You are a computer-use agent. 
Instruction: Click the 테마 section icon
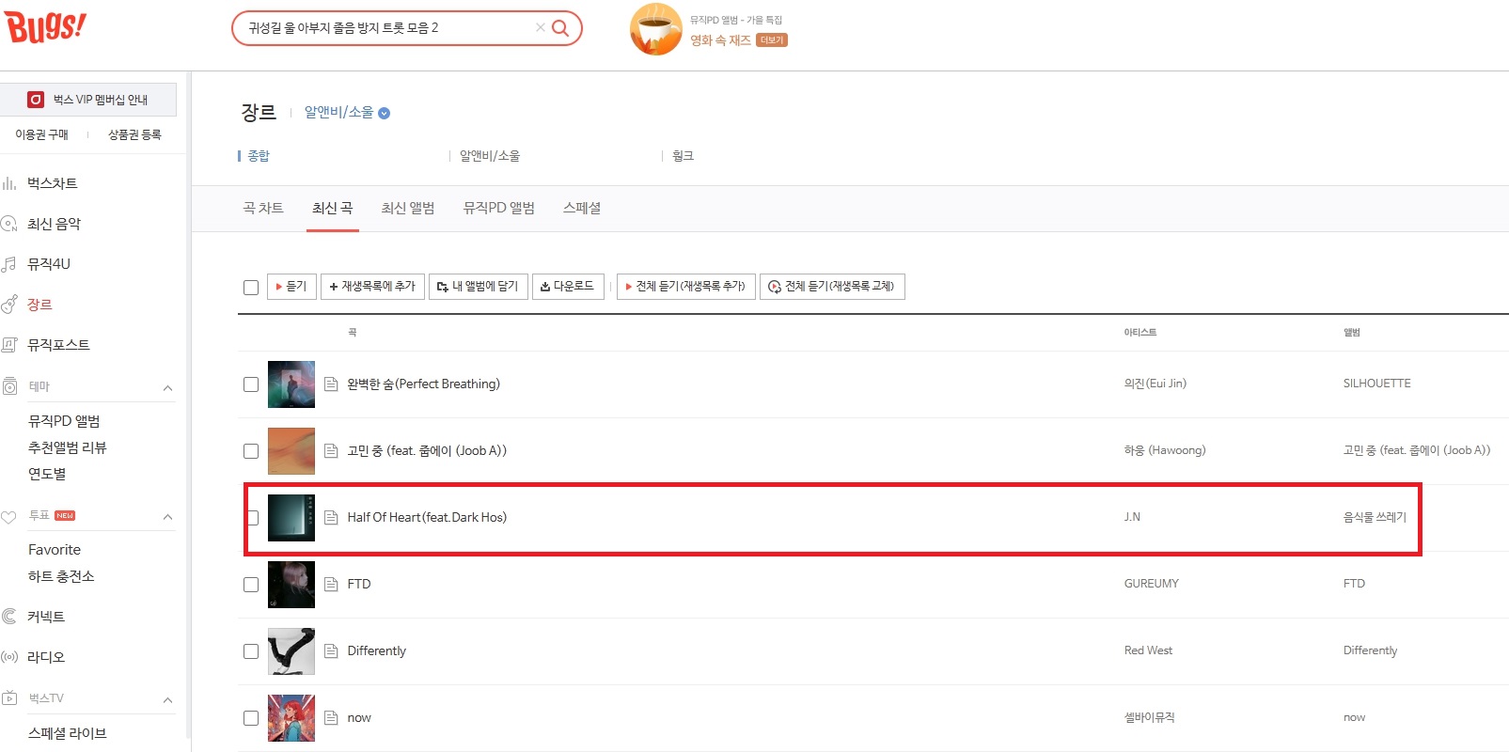9,386
